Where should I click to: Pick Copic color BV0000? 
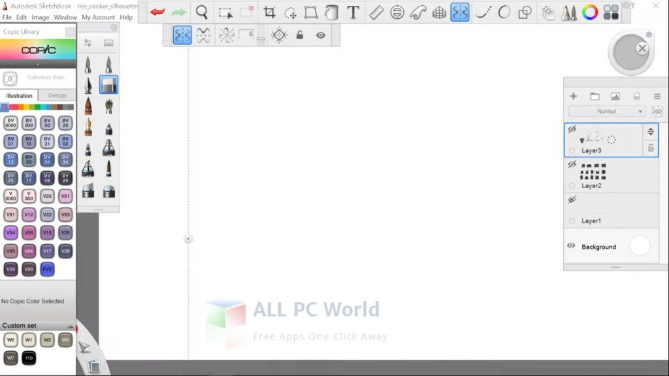(x=10, y=123)
